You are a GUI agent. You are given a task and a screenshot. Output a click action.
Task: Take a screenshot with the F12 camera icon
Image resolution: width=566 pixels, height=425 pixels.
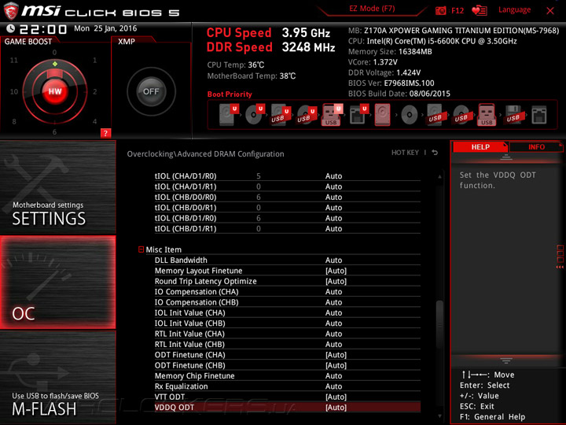point(440,11)
